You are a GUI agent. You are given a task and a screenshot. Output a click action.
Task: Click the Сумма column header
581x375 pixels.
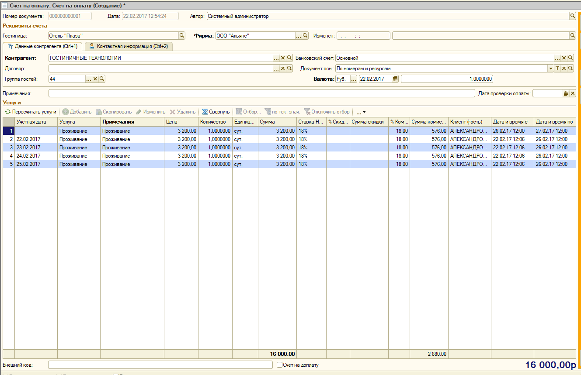click(277, 122)
